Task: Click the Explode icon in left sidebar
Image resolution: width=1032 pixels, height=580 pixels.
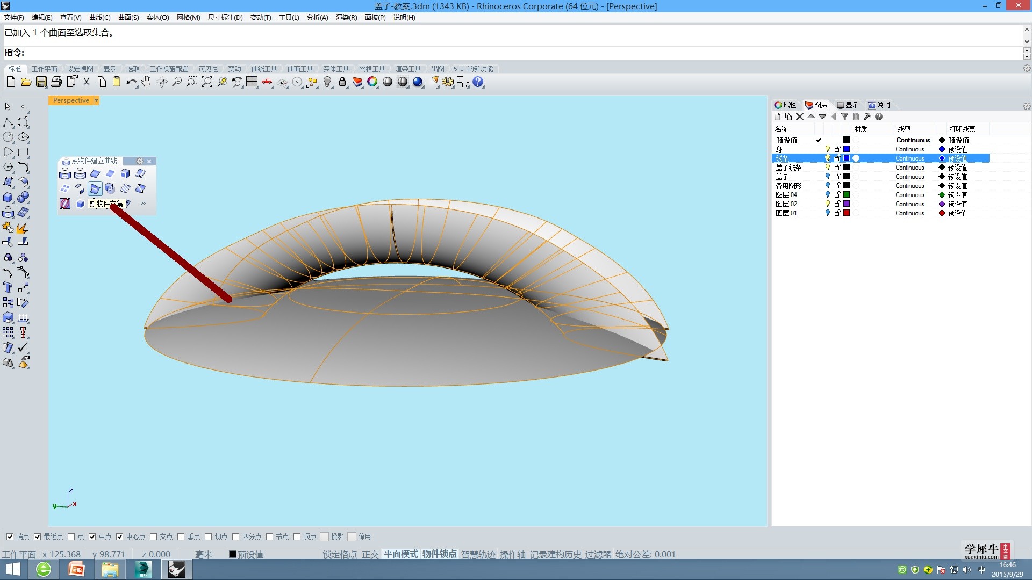Action: point(22,228)
